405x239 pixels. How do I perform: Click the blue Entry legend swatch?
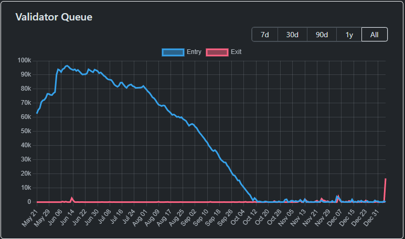[x=173, y=52]
